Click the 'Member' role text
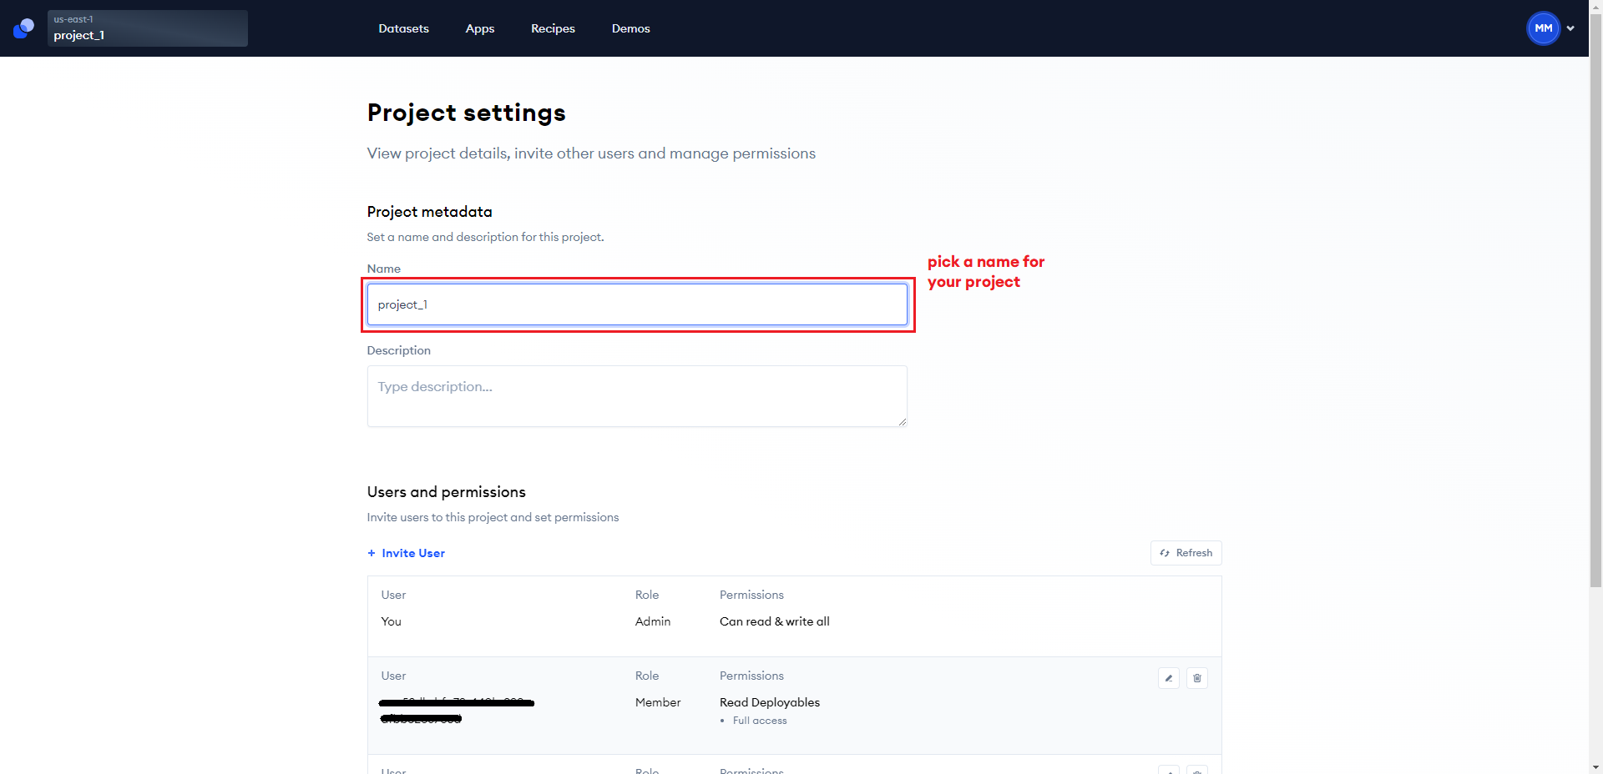The width and height of the screenshot is (1603, 774). [x=658, y=702]
